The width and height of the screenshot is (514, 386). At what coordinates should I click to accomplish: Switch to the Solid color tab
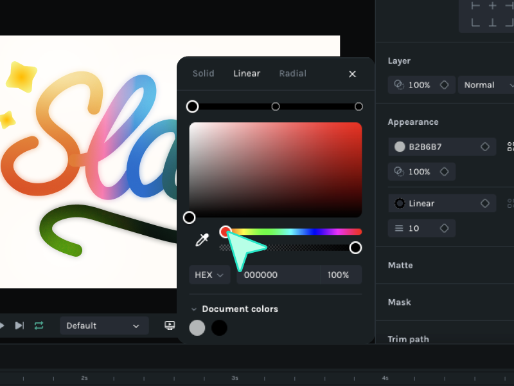(x=204, y=73)
